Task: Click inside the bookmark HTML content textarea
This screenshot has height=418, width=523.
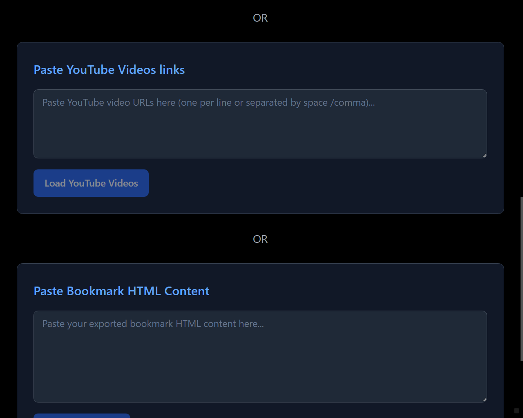Action: tap(260, 355)
